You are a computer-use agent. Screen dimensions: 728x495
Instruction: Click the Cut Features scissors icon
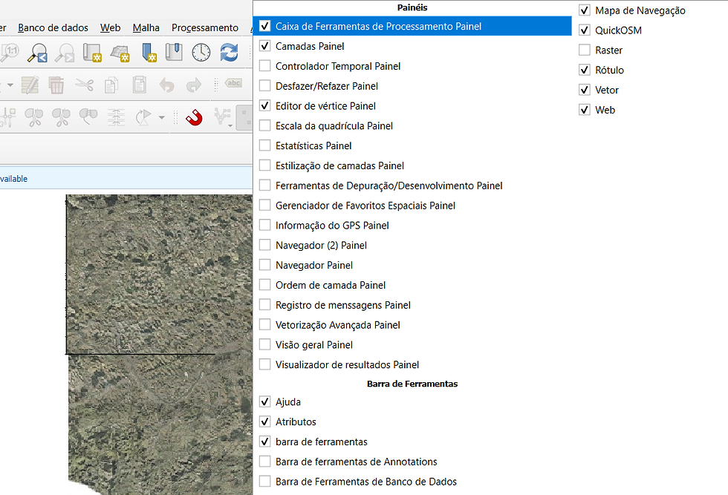84,85
